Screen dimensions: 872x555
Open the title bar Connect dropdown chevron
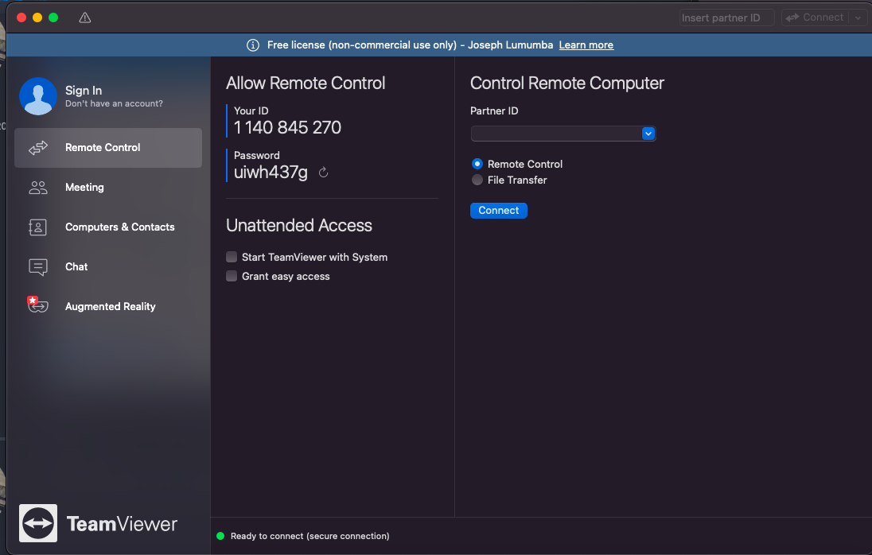[x=857, y=17]
